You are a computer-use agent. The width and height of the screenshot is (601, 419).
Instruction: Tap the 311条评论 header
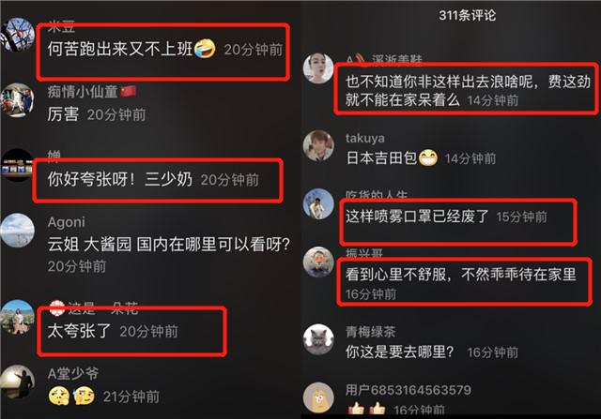click(468, 15)
